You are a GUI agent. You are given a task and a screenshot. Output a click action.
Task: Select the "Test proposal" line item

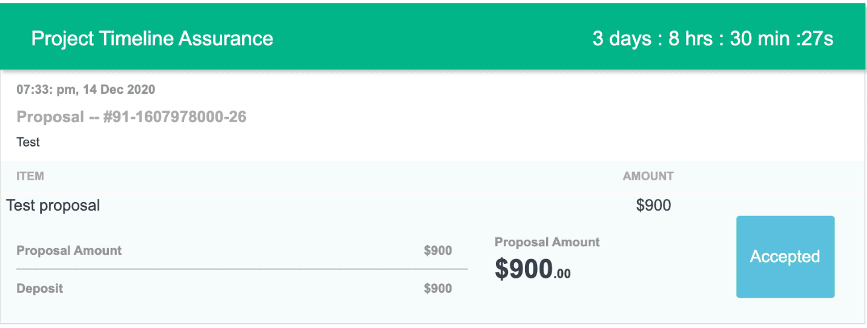click(x=53, y=206)
